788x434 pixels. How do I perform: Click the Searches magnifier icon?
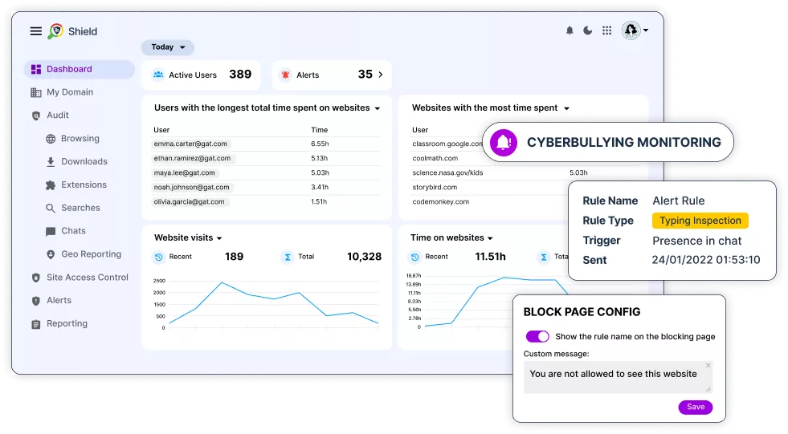tap(51, 209)
